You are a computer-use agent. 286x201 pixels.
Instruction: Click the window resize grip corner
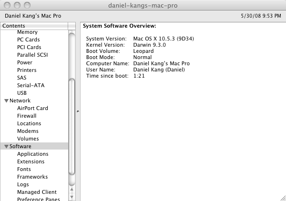point(283,198)
